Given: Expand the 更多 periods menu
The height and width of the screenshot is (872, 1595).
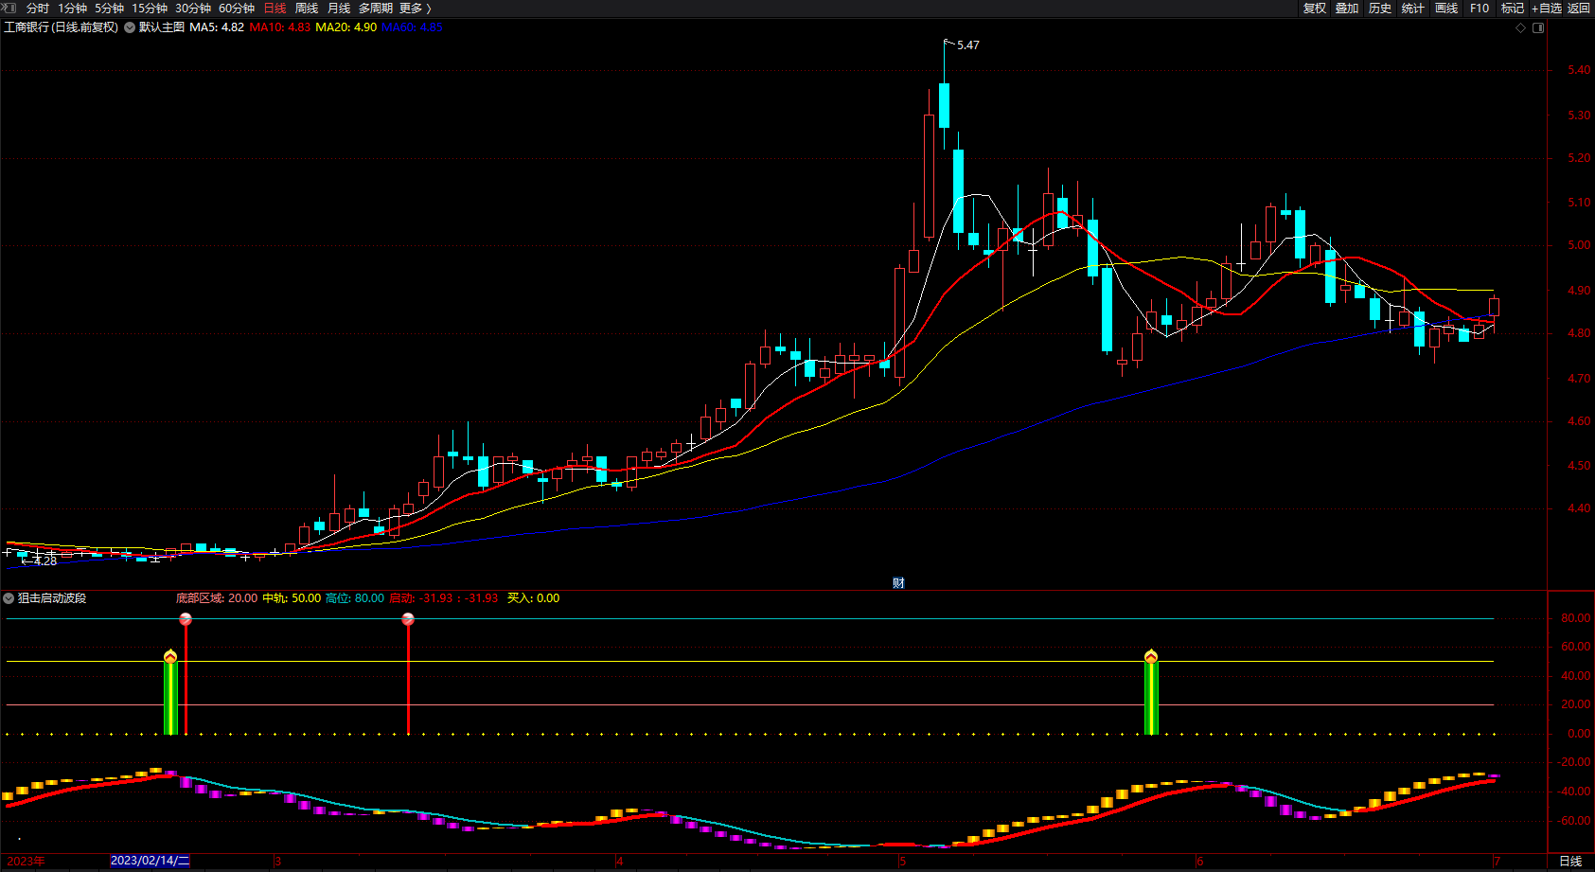Looking at the screenshot, I should coord(415,9).
